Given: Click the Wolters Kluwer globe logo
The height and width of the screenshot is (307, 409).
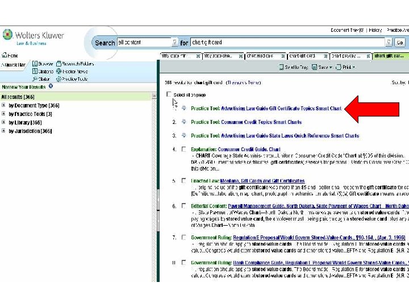Looking at the screenshot, I should tap(7, 35).
